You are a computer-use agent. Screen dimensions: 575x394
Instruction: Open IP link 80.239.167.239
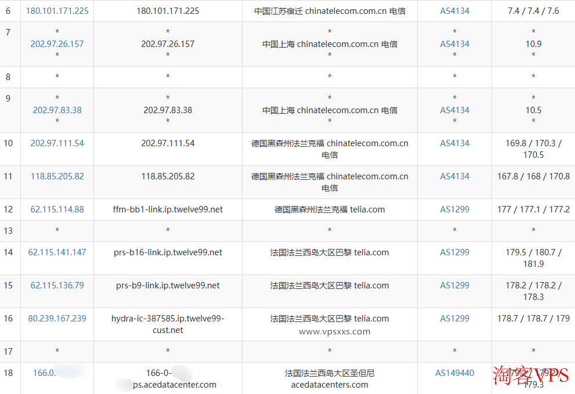coord(57,319)
